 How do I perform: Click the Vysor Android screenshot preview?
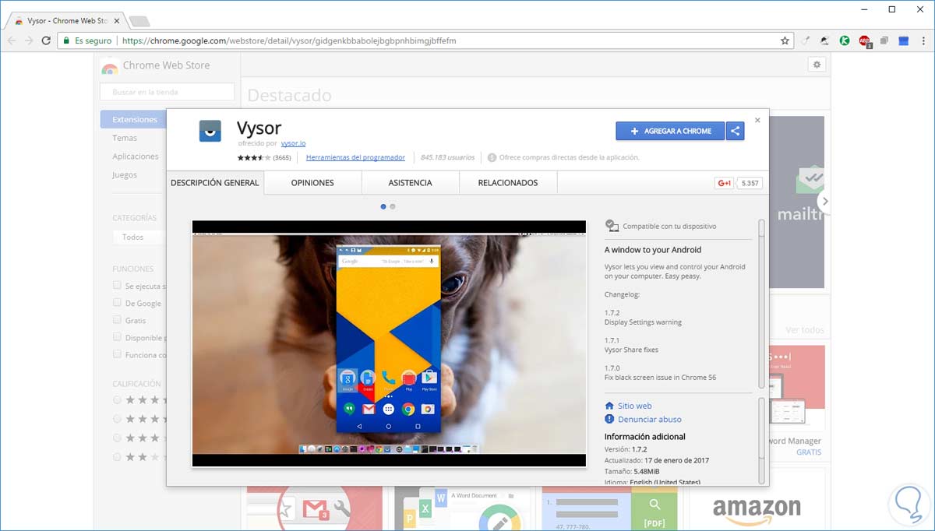click(389, 343)
